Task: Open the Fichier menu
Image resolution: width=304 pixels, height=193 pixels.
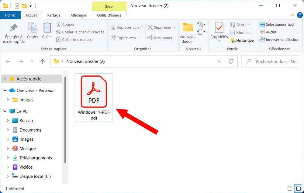Action: click(10, 15)
